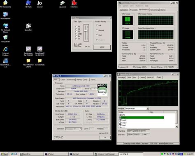The image size is (195, 156).
Task: Choose the K7 test type in CPUburn
Action: pyautogui.click(x=76, y=39)
